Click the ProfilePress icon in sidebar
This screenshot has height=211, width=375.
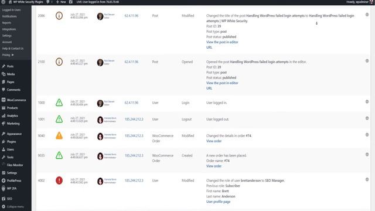4,181
